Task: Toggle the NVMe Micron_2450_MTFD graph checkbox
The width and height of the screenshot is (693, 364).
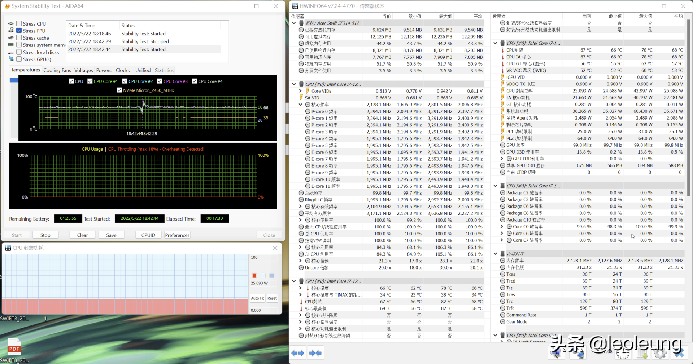Action: pos(119,90)
